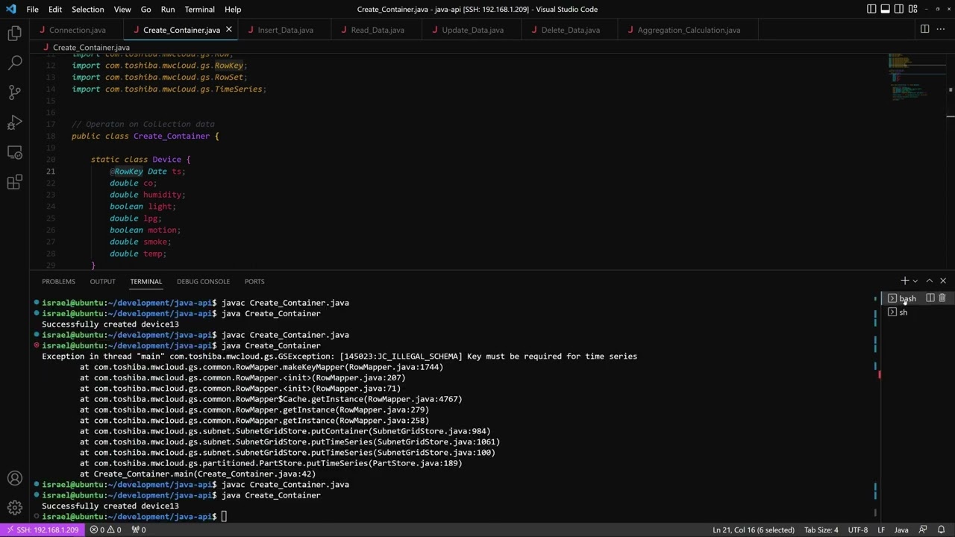Switch to the Aggregation_Calculation.java tab
This screenshot has width=955, height=537.
pos(689,30)
